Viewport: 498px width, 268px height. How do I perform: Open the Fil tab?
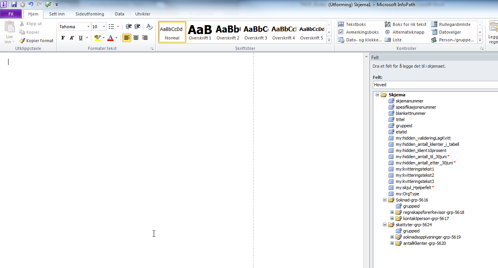tap(11, 14)
